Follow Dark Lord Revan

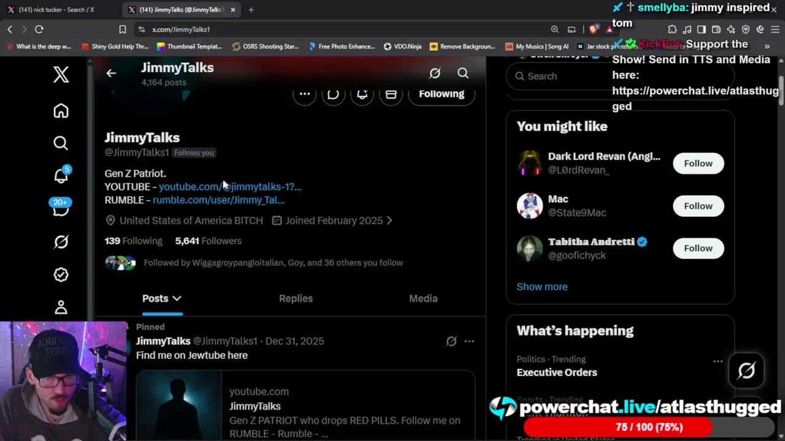coord(698,164)
